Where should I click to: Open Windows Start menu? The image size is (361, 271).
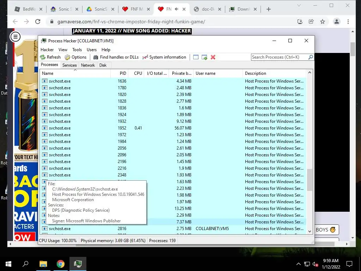[8, 264]
